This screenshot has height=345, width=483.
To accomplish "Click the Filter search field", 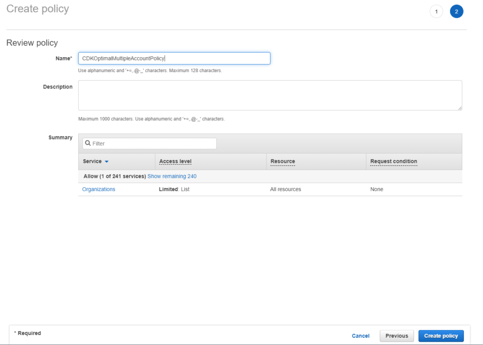I will point(149,143).
